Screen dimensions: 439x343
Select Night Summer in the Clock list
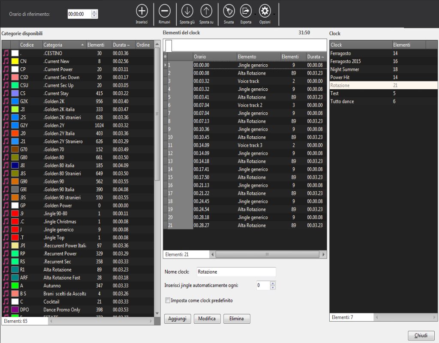tap(345, 69)
